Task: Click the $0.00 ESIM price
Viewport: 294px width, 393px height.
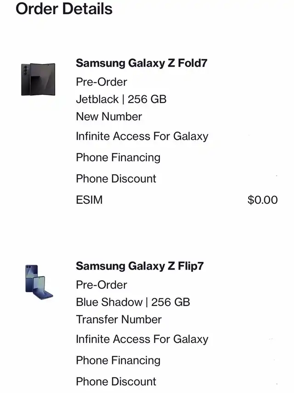Action: pyautogui.click(x=262, y=200)
